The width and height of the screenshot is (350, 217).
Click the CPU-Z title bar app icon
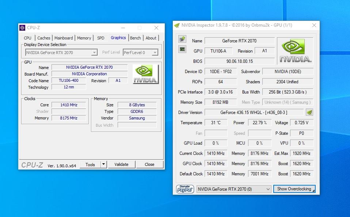point(22,28)
